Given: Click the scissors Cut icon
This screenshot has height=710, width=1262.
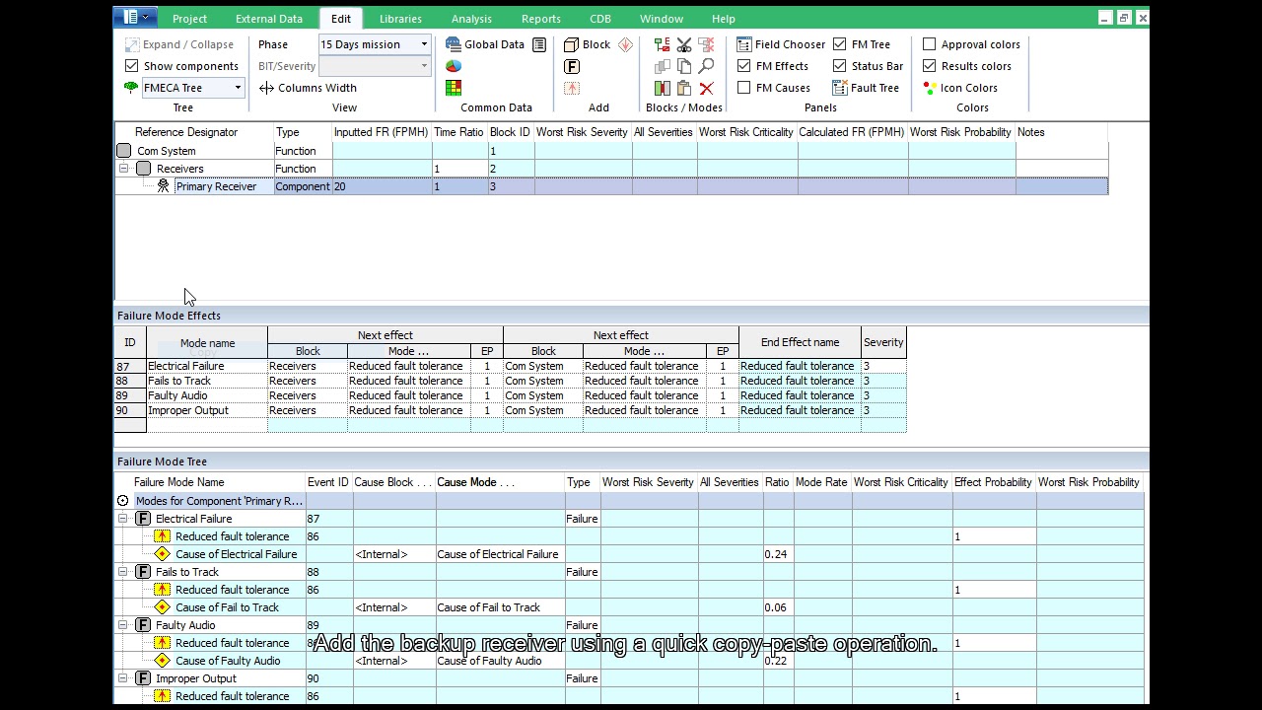Looking at the screenshot, I should click(684, 45).
